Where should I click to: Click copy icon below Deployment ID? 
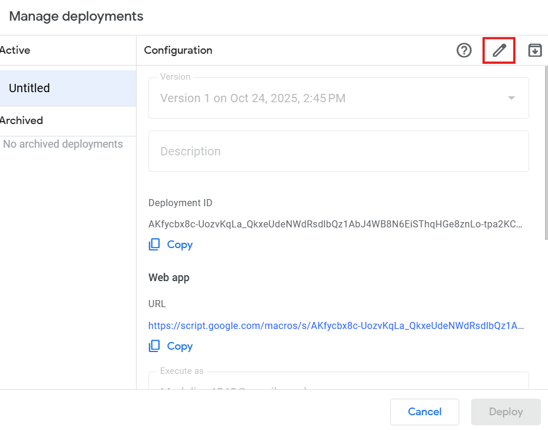[x=154, y=245]
